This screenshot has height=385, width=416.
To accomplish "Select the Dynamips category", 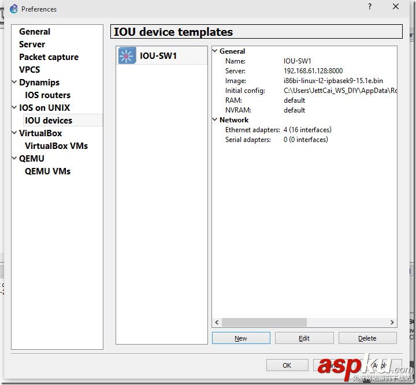I will 39,83.
